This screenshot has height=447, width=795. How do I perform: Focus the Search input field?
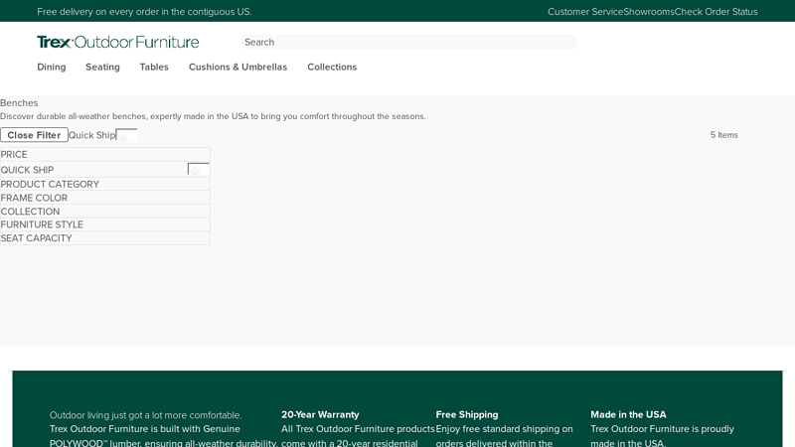(407, 42)
